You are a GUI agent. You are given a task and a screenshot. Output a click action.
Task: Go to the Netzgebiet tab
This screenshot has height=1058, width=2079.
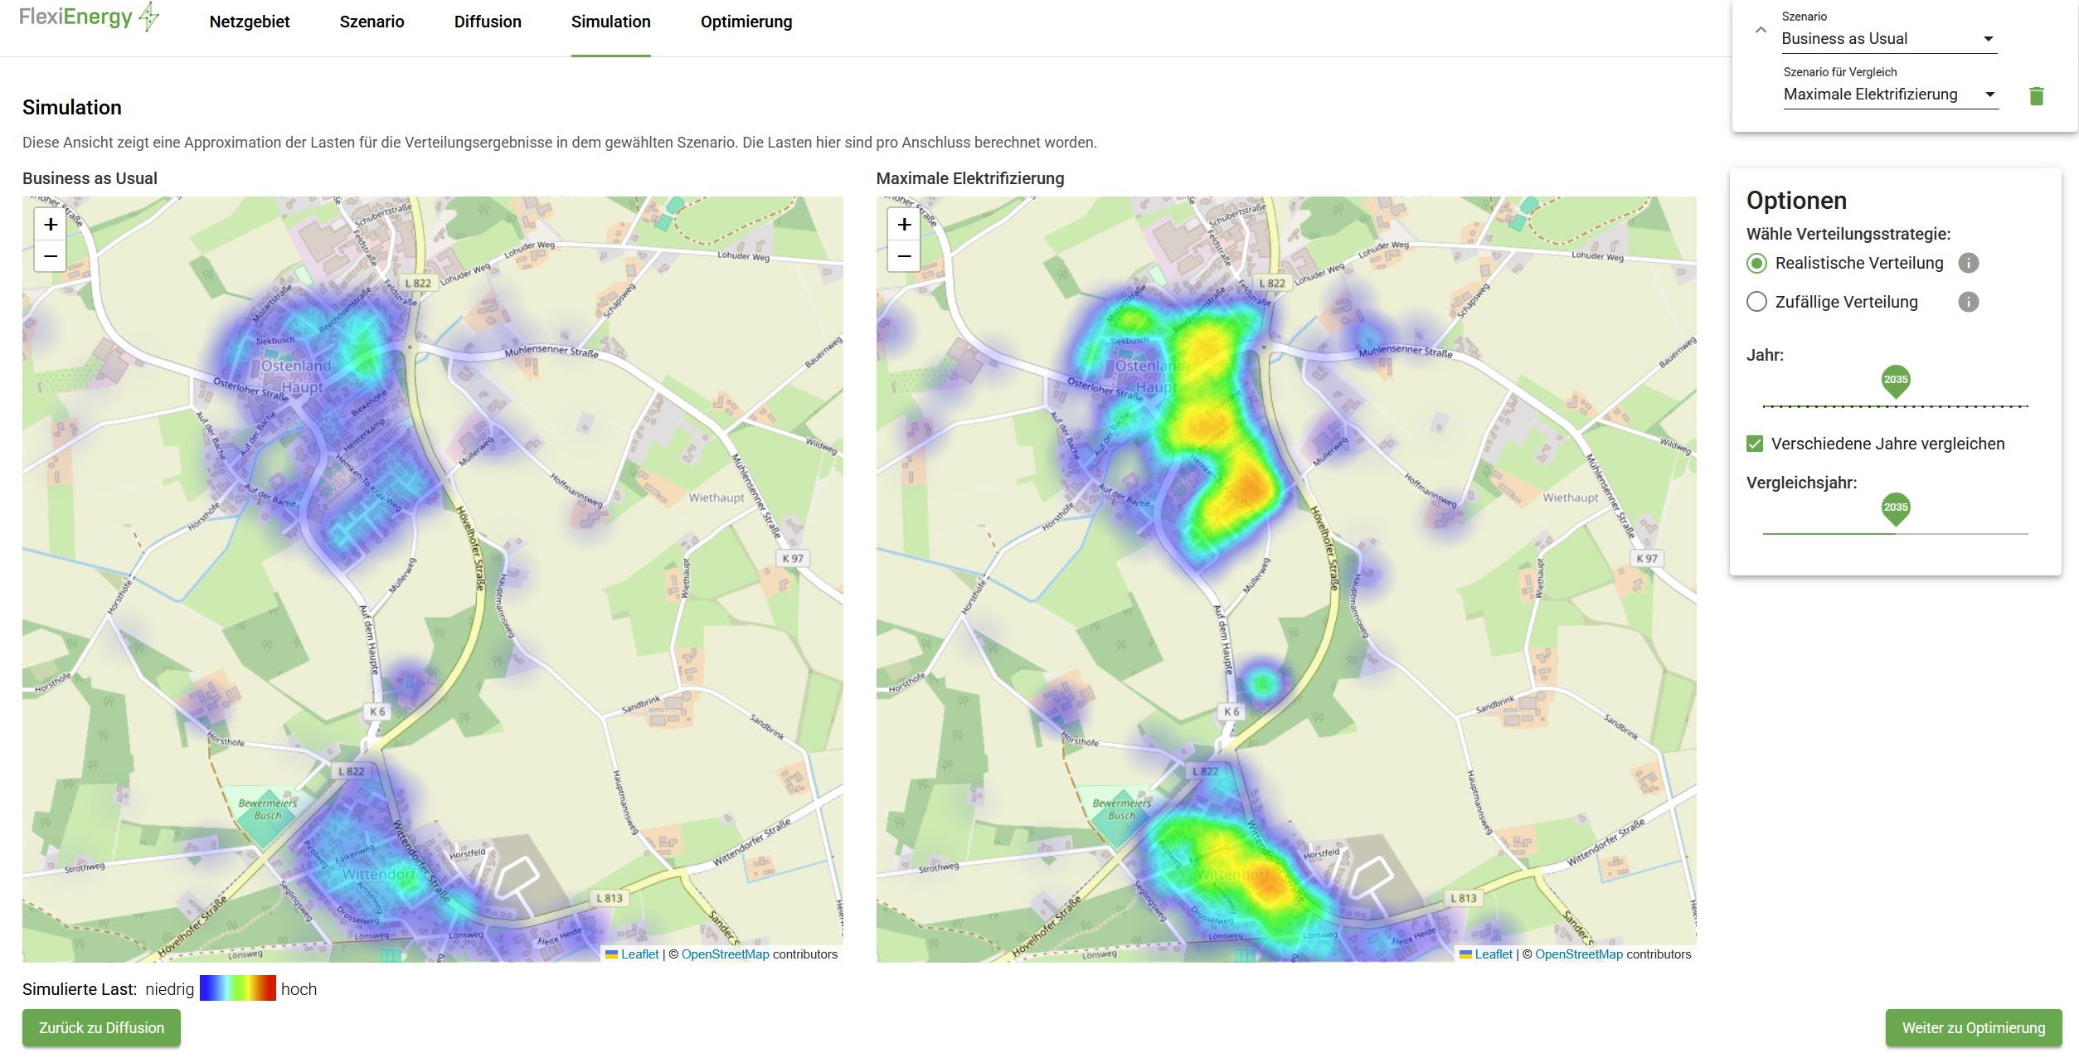(x=250, y=22)
